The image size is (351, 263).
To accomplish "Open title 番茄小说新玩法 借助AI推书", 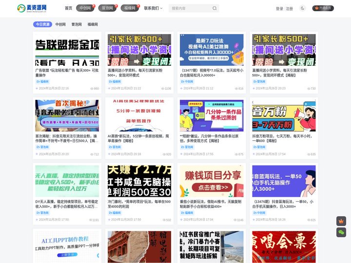I will pyautogui.click(x=211, y=204).
